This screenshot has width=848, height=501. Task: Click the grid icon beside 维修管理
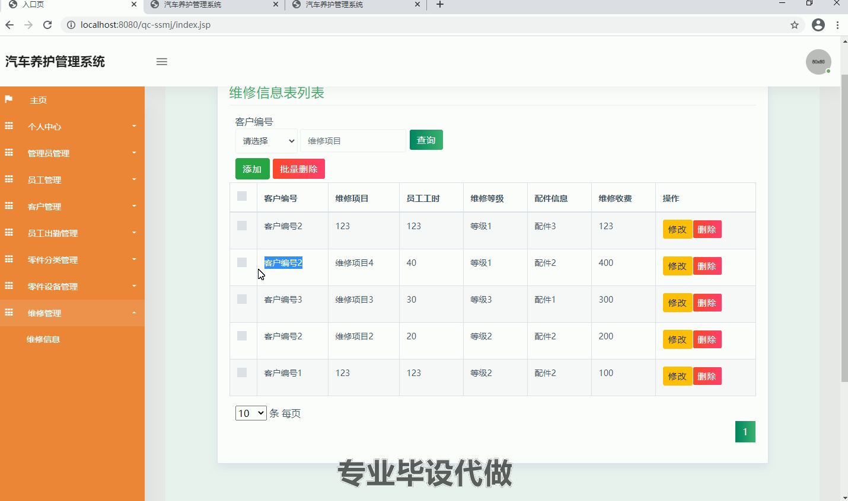click(9, 313)
